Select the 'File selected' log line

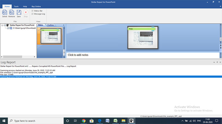click(27, 72)
